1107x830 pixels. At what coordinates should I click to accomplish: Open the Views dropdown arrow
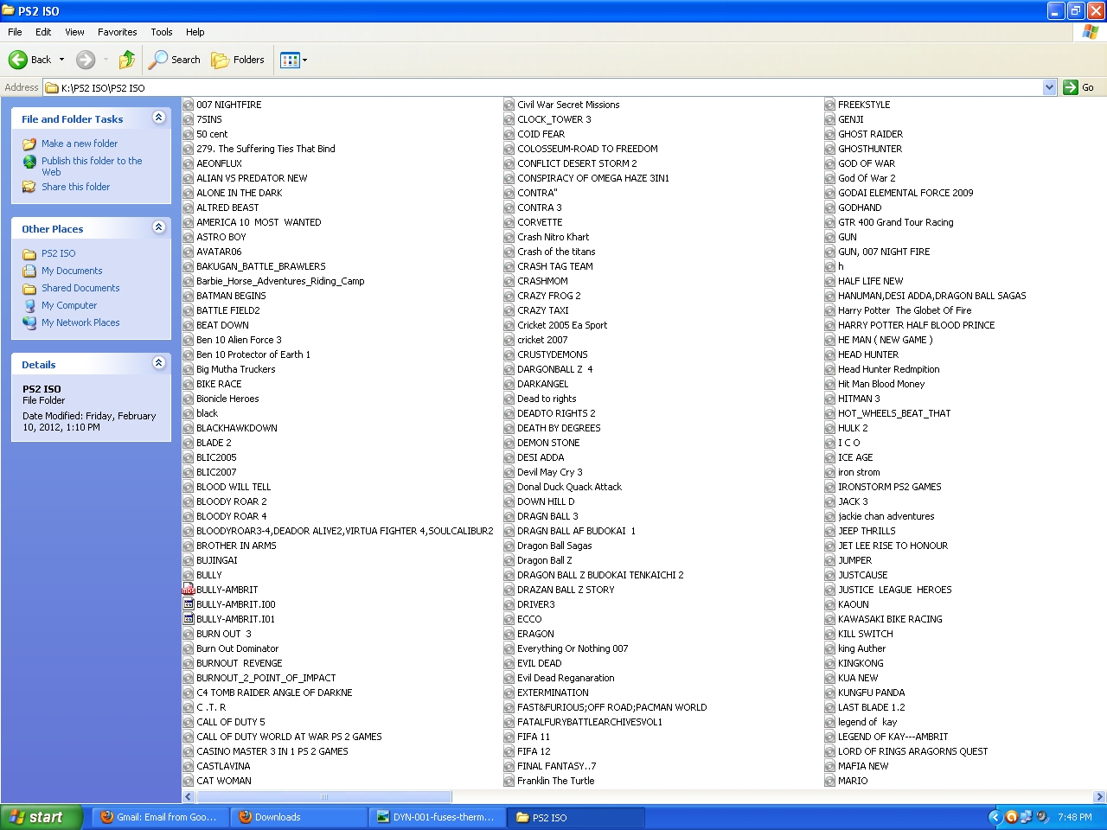click(304, 60)
